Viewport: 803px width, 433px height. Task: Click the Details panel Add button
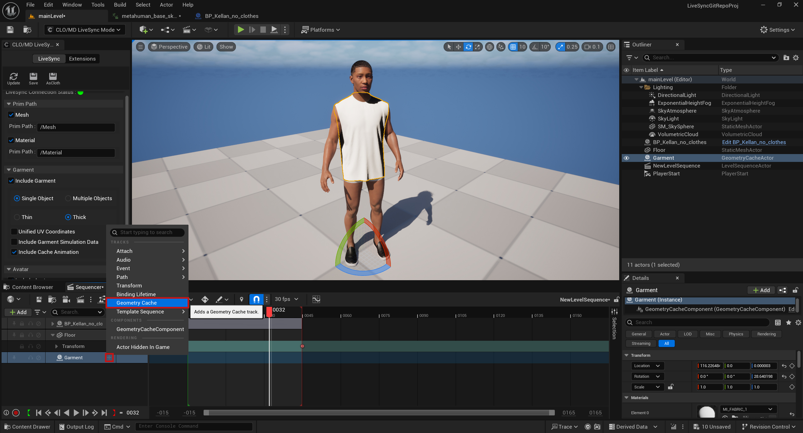coord(761,290)
